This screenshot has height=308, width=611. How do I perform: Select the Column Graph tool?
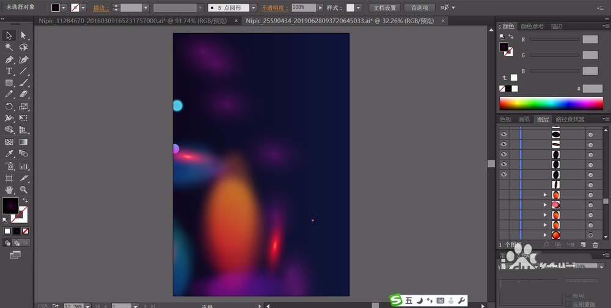(23, 166)
